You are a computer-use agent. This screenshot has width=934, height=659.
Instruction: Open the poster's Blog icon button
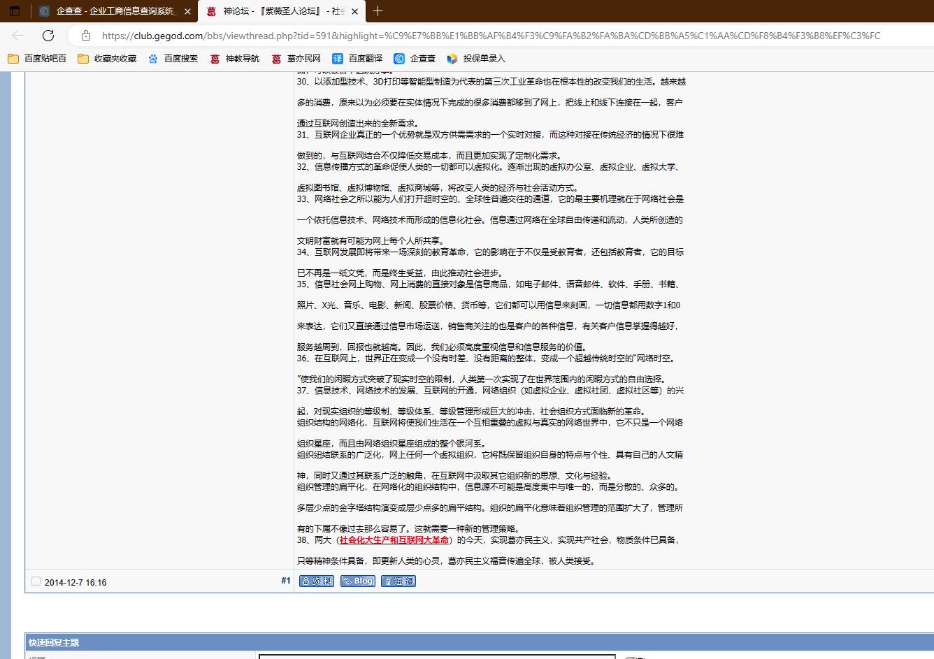[x=357, y=581]
